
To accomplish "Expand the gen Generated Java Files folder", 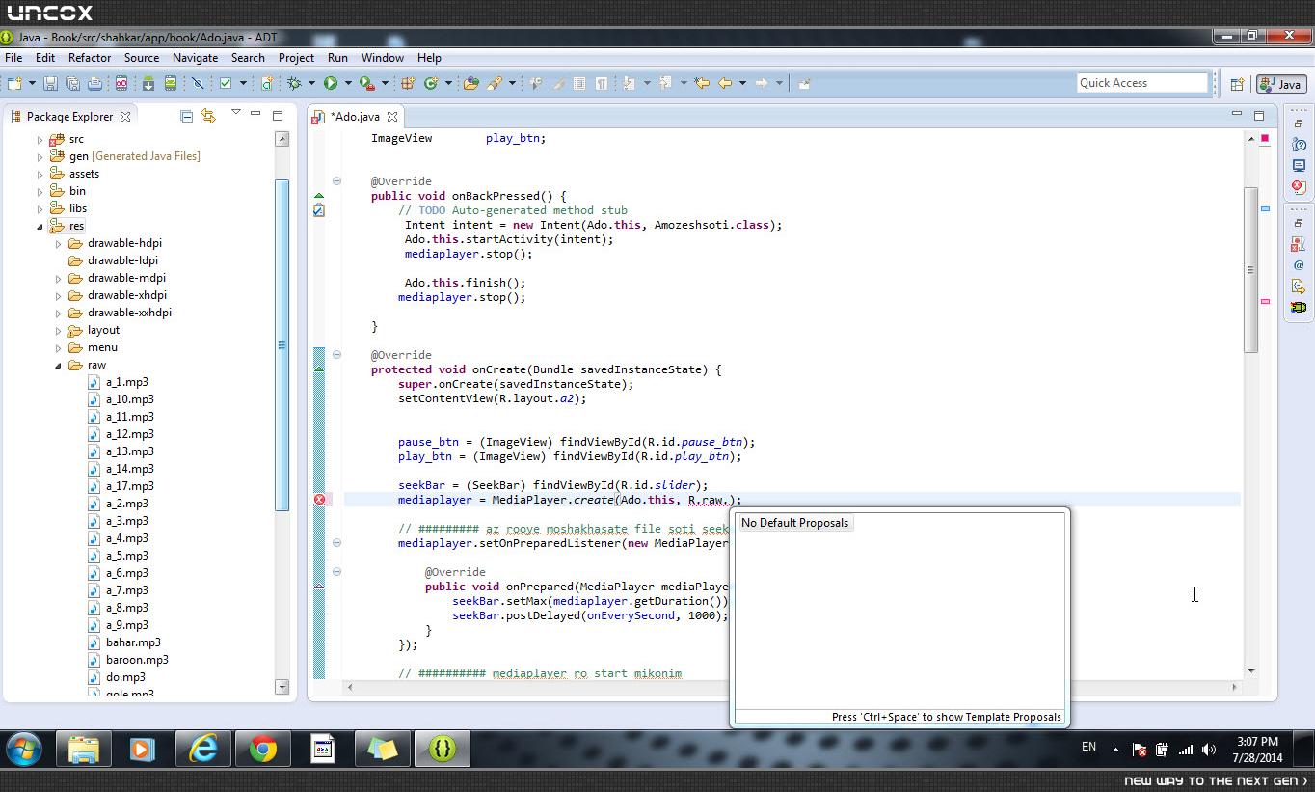I will (40, 157).
